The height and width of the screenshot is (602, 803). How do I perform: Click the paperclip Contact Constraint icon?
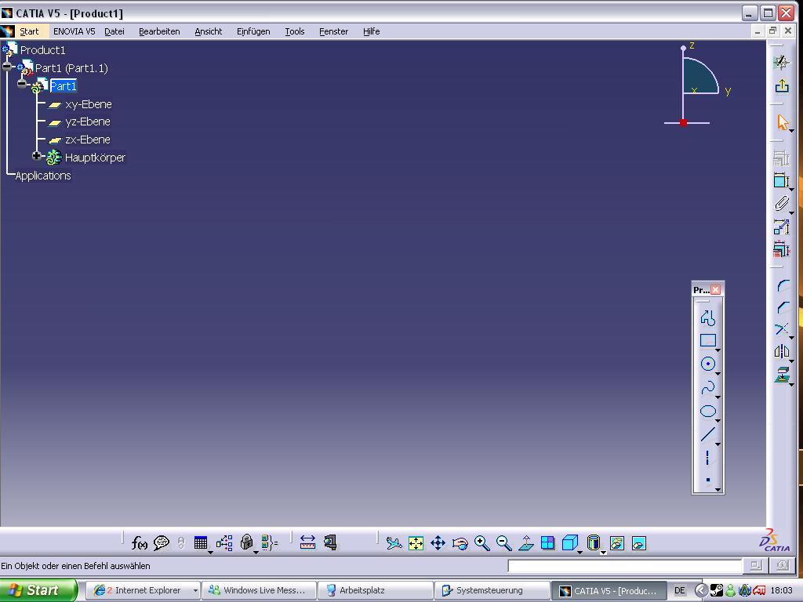coord(781,203)
